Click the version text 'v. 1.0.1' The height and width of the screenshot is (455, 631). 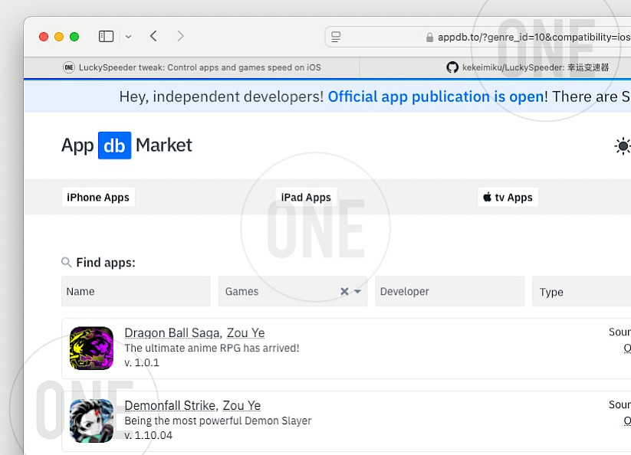[142, 362]
